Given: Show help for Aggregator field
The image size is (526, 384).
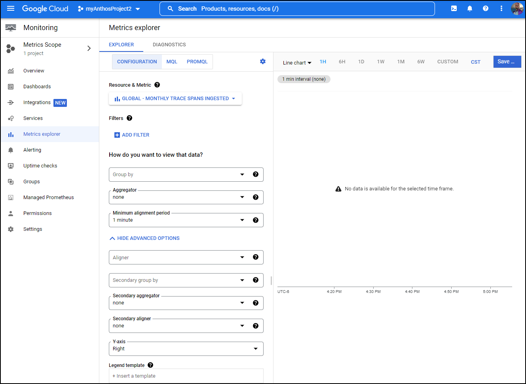Looking at the screenshot, I should coord(256,197).
